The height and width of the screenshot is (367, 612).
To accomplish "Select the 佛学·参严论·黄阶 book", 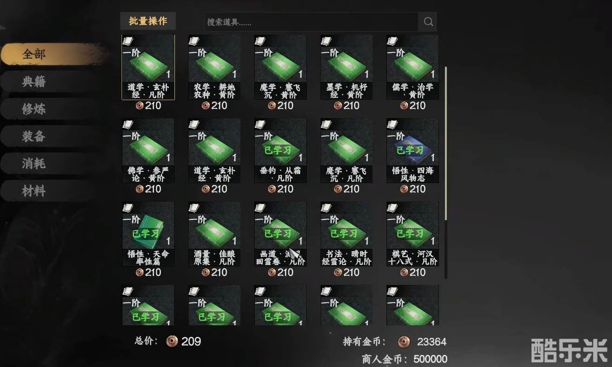I will coord(148,151).
